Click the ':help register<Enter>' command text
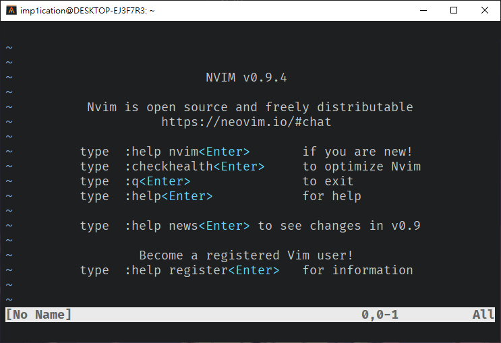The image size is (501, 343). point(202,270)
